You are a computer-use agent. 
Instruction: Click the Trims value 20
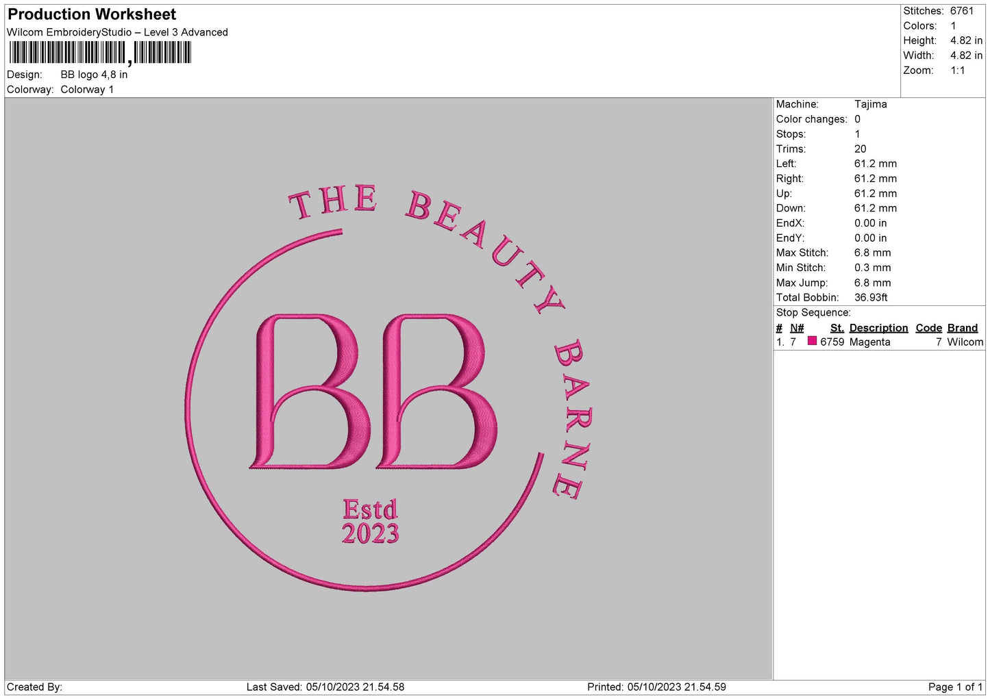(860, 149)
